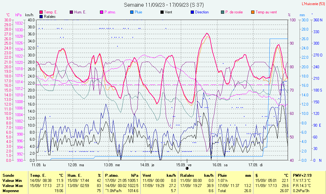Click the station name 'L'Huisserie (53)'

(x=313, y=4)
